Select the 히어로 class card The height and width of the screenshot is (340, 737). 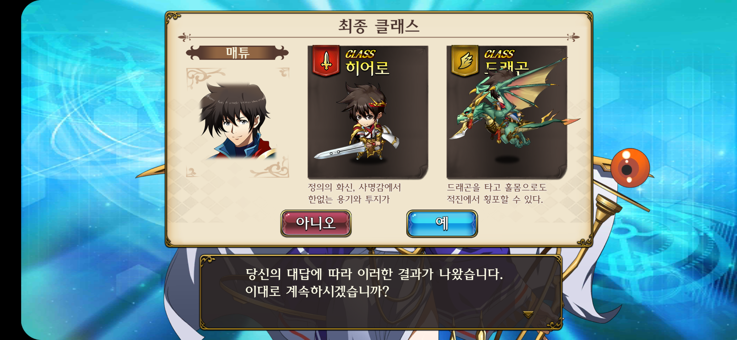click(x=368, y=112)
